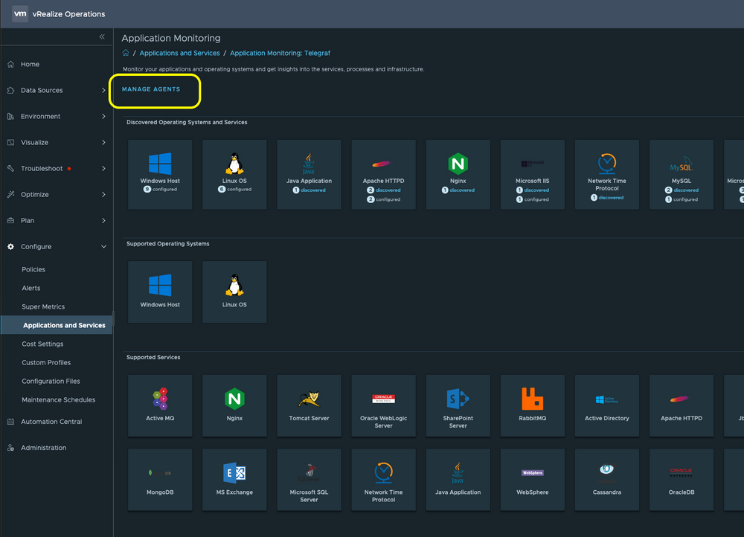Click the Troubleshoot red notification dot
This screenshot has height=537, width=744.
tap(69, 168)
